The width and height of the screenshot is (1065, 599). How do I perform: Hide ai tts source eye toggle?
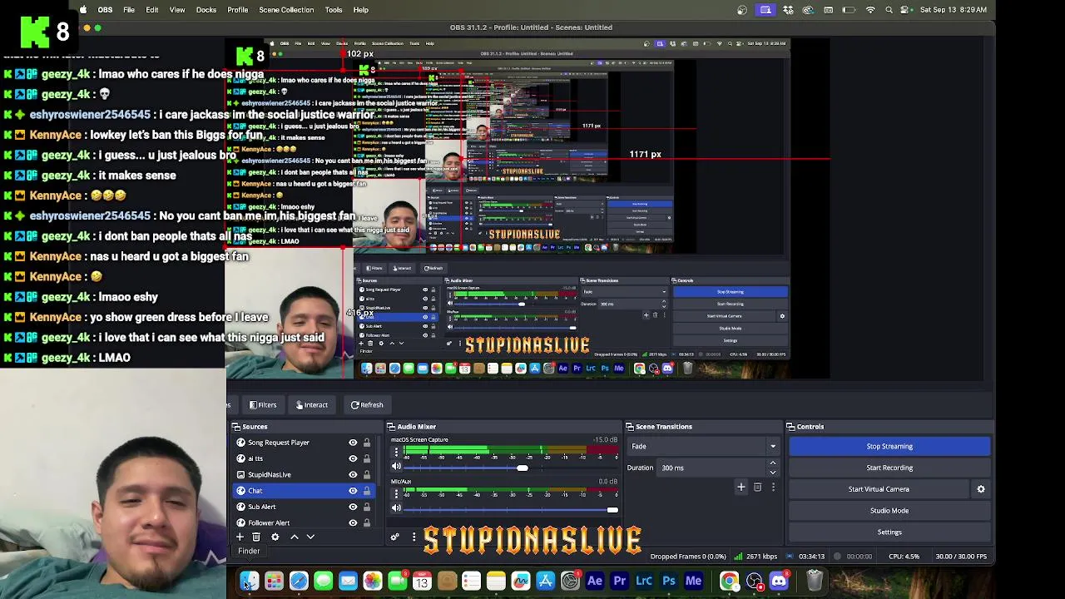tap(353, 458)
